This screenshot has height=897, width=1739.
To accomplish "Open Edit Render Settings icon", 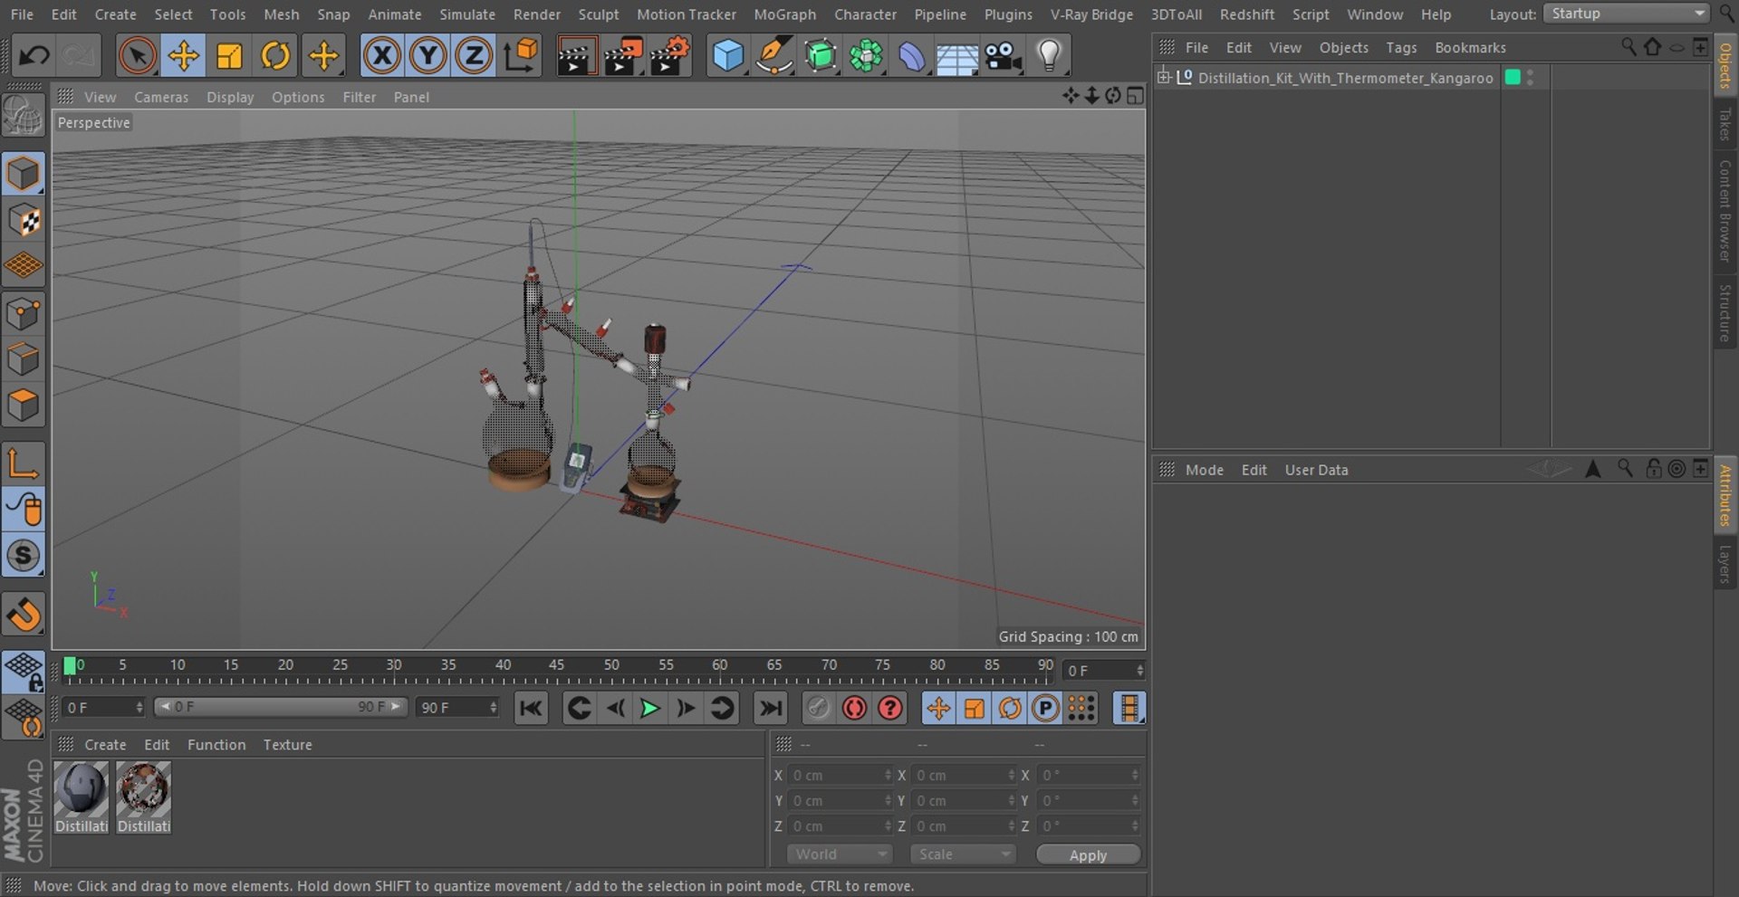I will 670,56.
